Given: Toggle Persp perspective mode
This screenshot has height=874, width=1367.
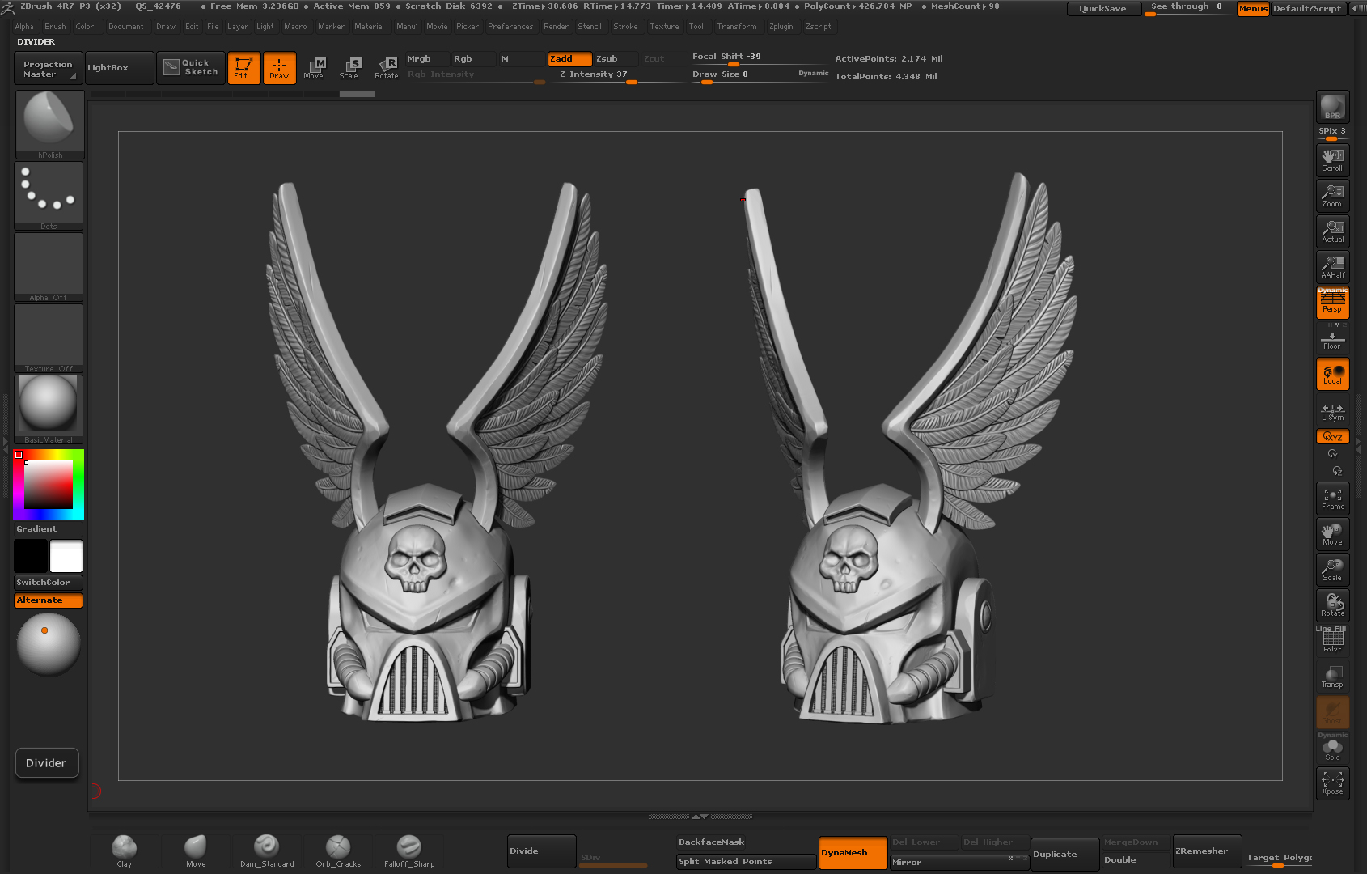Looking at the screenshot, I should (1332, 303).
